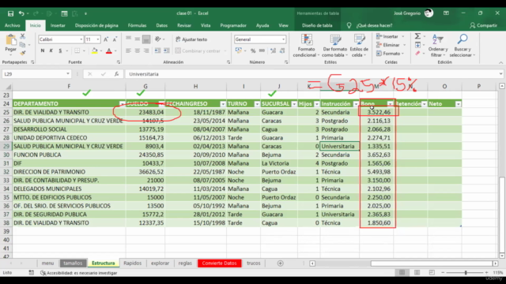
Task: Adjust the zoom slider handle
Action: click(x=466, y=273)
